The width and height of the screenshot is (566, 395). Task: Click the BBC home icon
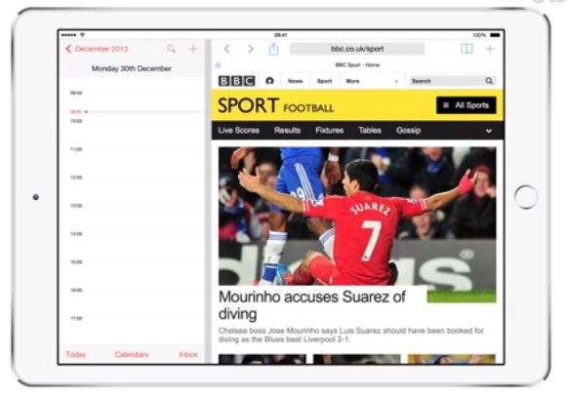269,81
